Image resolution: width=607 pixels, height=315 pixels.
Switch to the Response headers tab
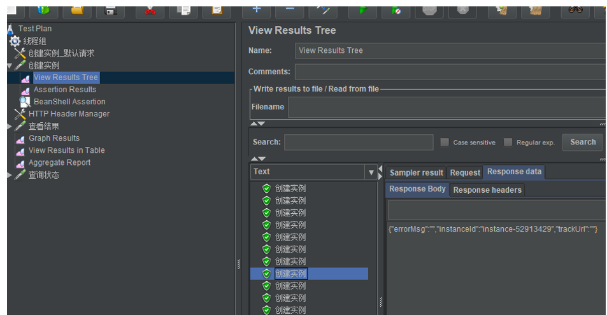pyautogui.click(x=487, y=190)
